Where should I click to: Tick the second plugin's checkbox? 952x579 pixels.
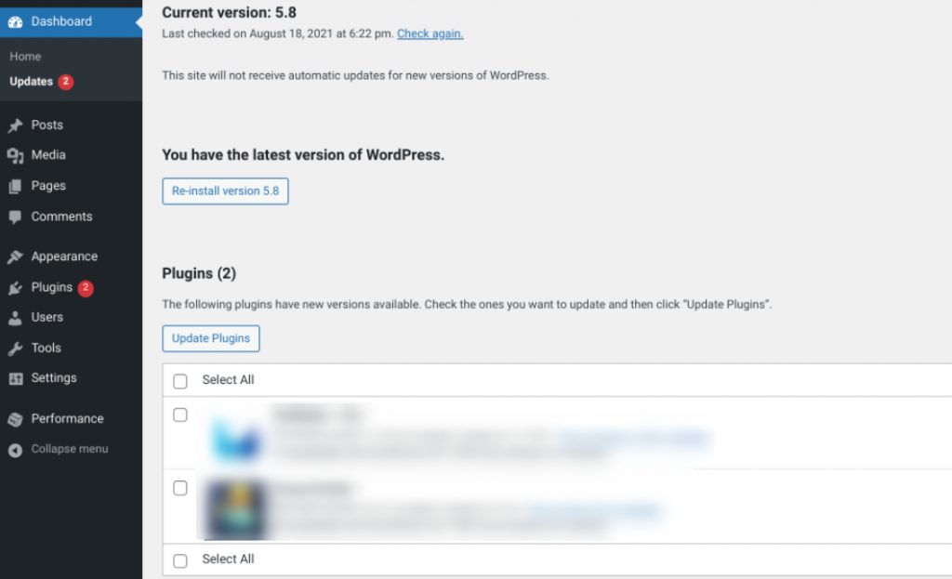pos(180,488)
